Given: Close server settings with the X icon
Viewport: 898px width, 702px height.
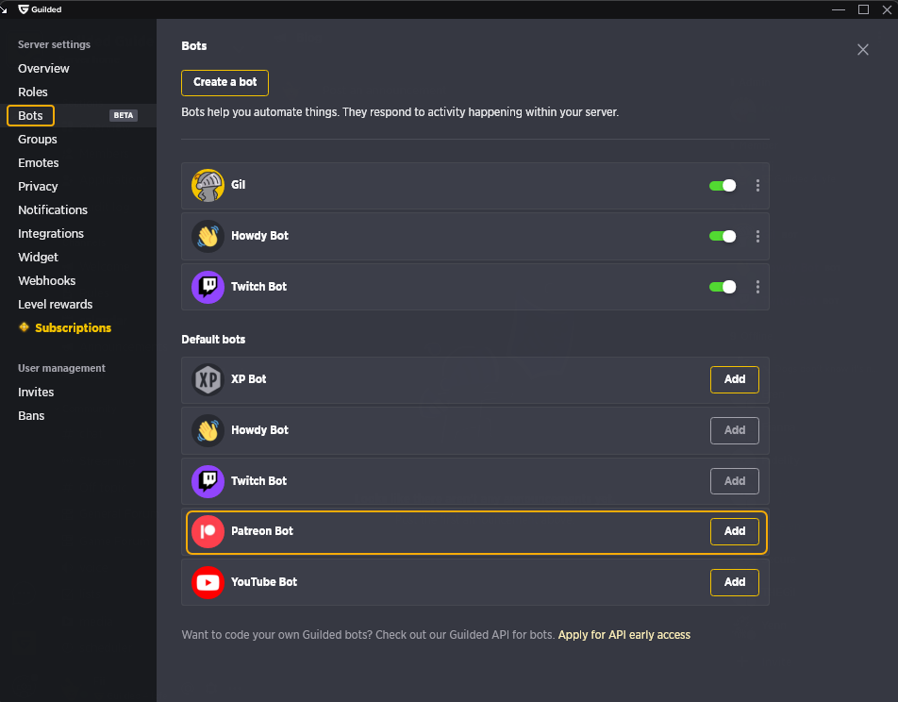Looking at the screenshot, I should point(862,49).
